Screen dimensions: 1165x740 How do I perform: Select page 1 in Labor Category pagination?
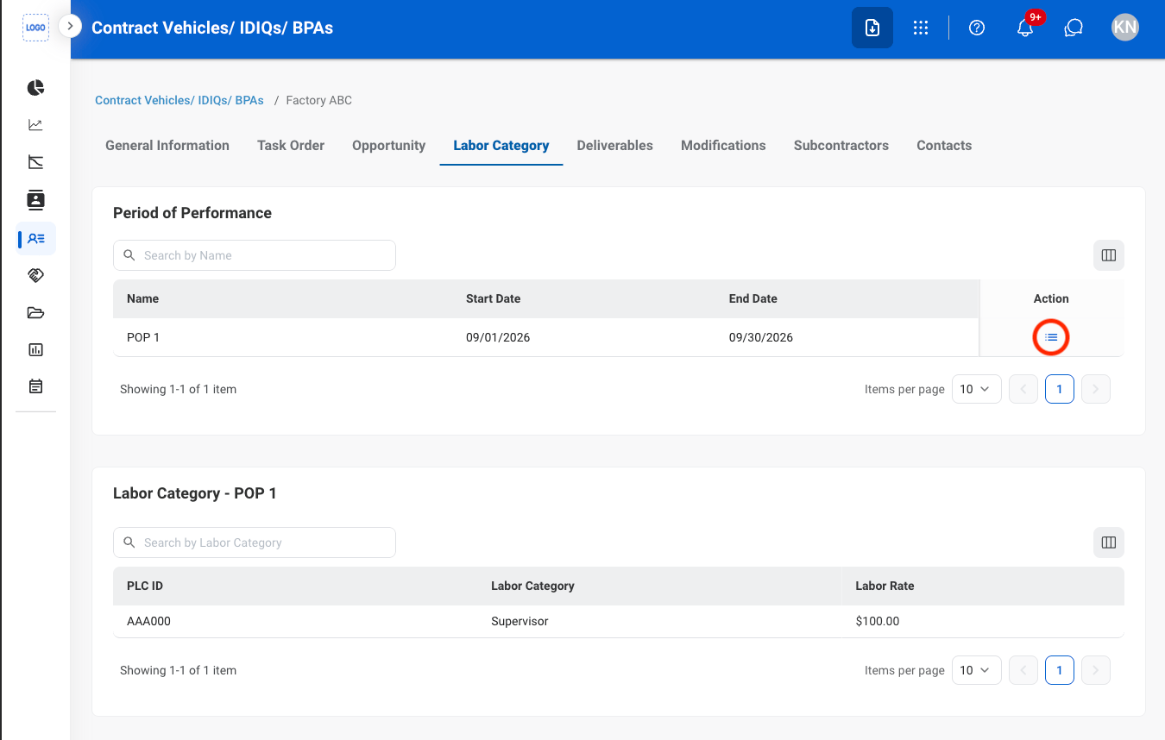[x=1060, y=670]
